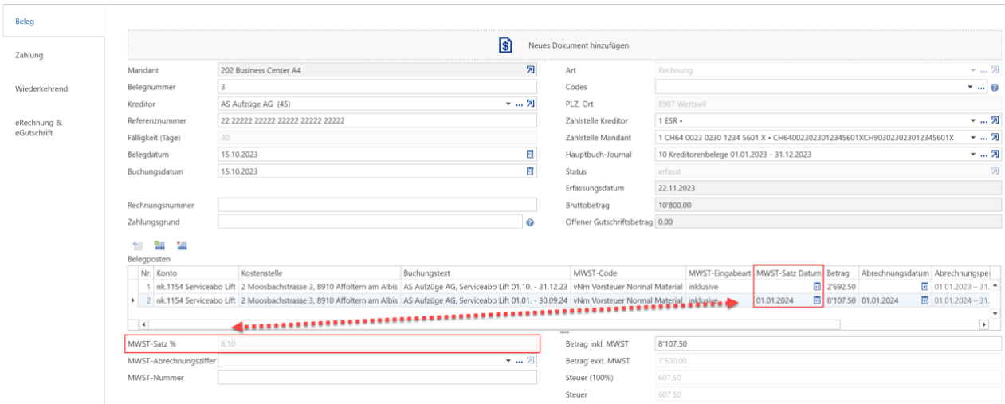
Task: Click the Belegposten right scroll arrow
Action: (x=984, y=324)
